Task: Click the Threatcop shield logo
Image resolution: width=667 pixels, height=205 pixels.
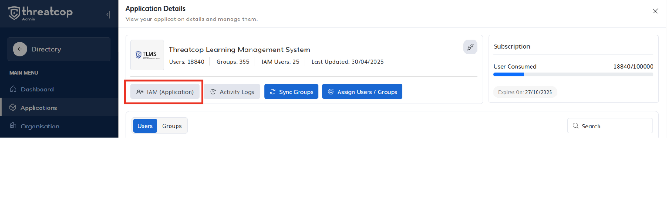Action: (x=14, y=13)
